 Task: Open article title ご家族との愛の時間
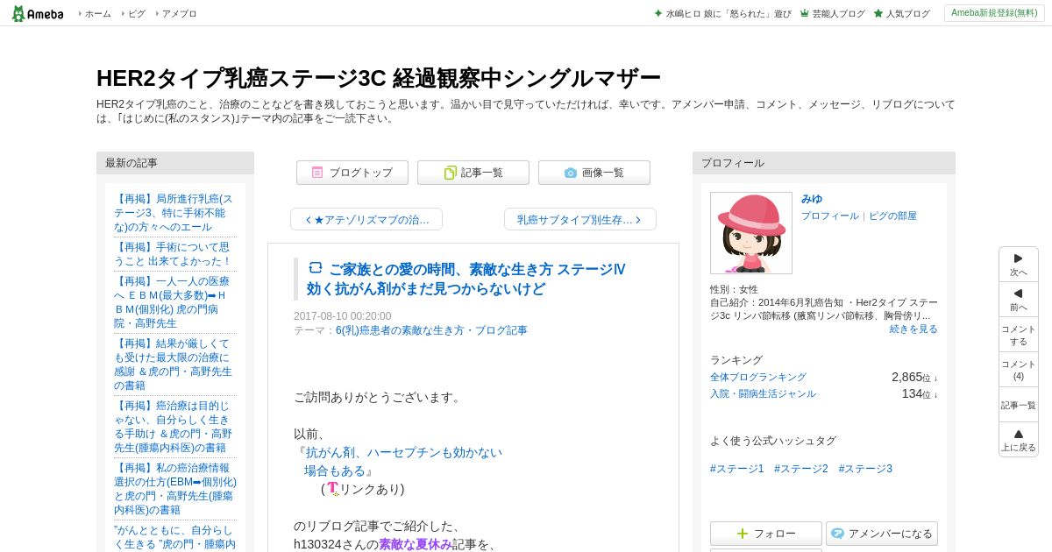pos(466,279)
